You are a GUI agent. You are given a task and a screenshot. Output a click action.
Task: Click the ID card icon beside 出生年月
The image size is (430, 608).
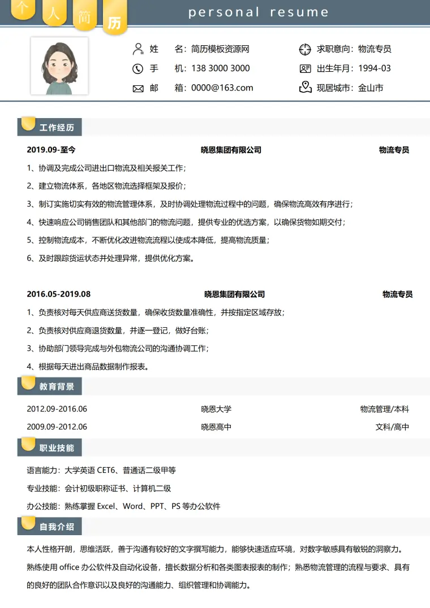coord(306,68)
